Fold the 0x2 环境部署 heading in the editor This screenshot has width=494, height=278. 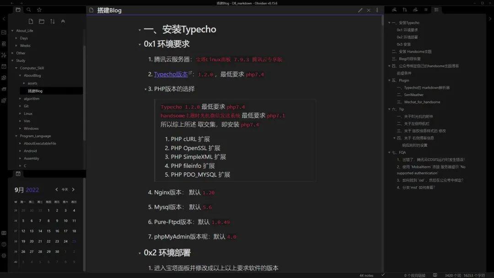point(140,253)
